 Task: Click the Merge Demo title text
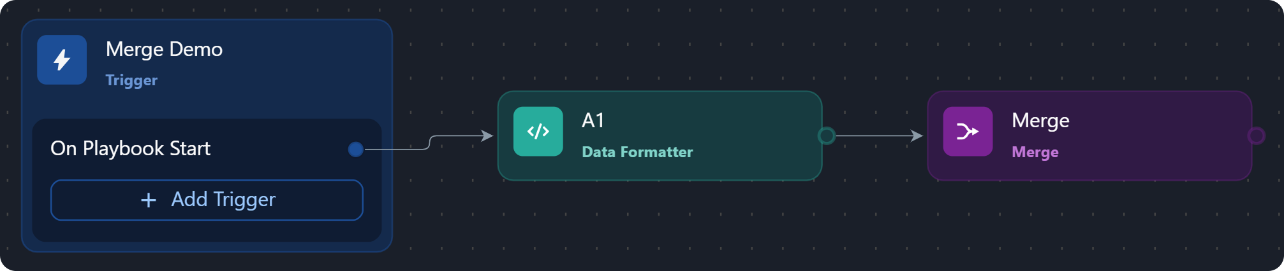164,49
